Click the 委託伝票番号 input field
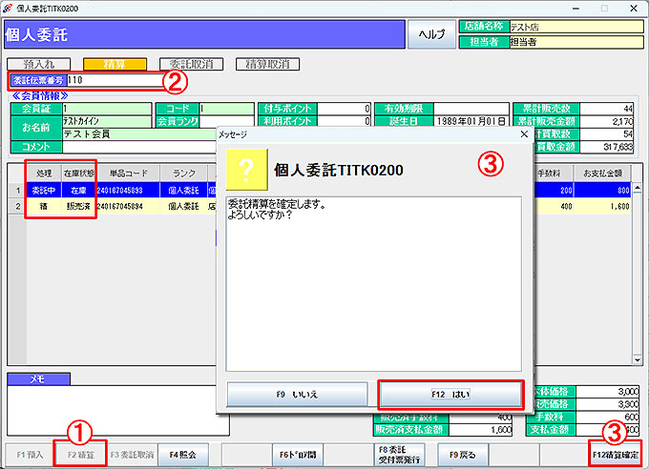Screen dimensions: 649x469 pyautogui.click(x=115, y=80)
